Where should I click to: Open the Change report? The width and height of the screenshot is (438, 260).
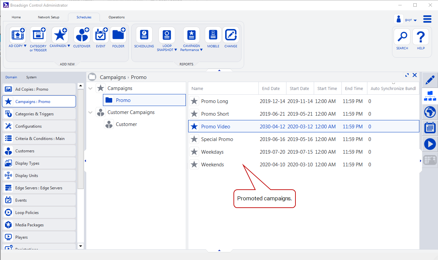click(231, 35)
